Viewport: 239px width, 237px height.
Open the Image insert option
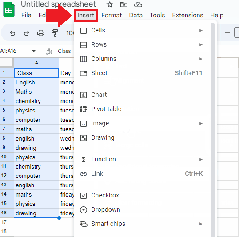(141, 123)
